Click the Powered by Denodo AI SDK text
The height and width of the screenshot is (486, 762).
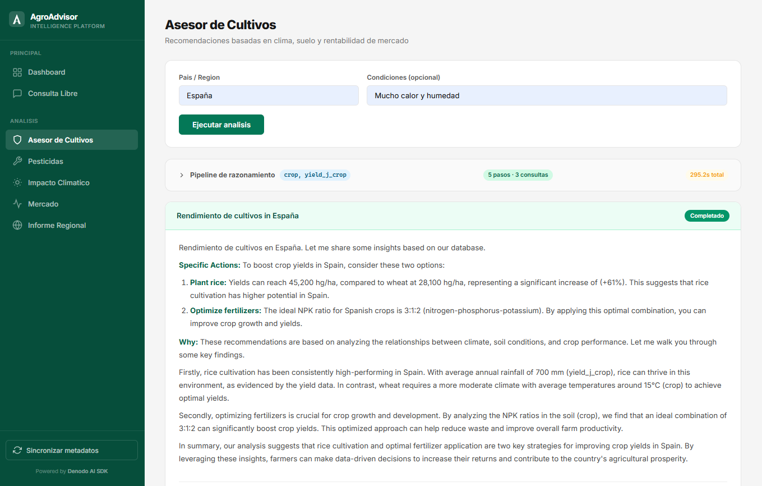(72, 471)
